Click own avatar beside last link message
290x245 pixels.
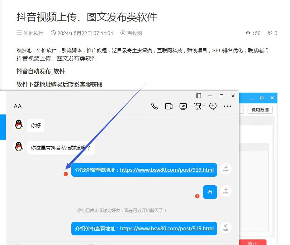225,227
